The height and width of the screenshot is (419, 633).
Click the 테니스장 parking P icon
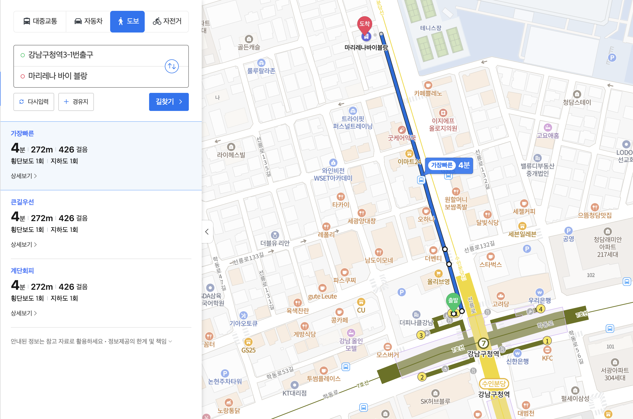click(612, 58)
